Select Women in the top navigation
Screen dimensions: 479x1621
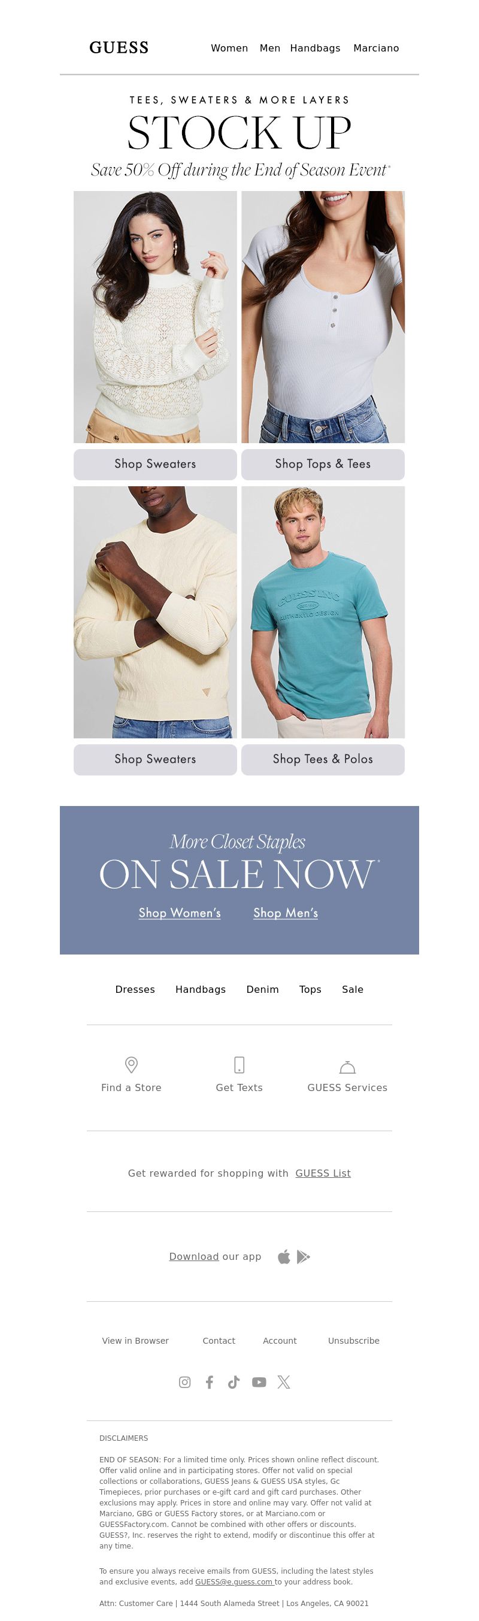point(229,48)
